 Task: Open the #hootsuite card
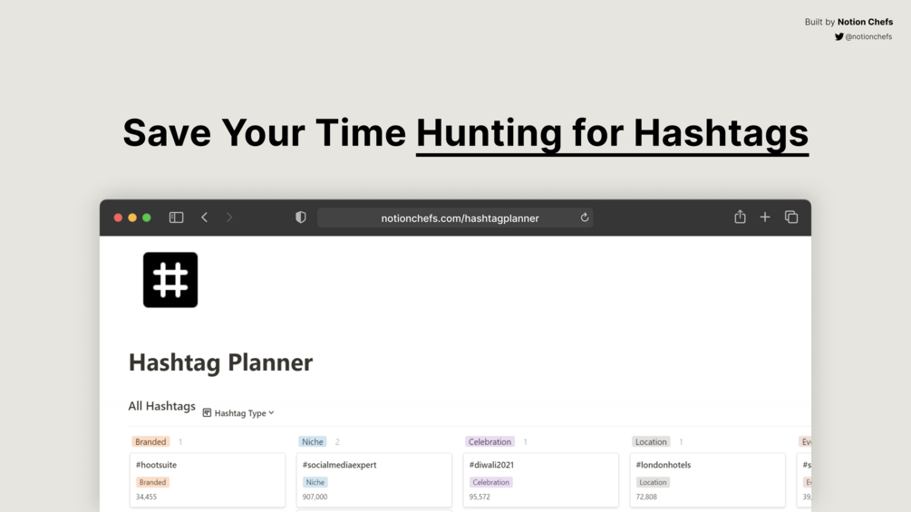point(208,480)
